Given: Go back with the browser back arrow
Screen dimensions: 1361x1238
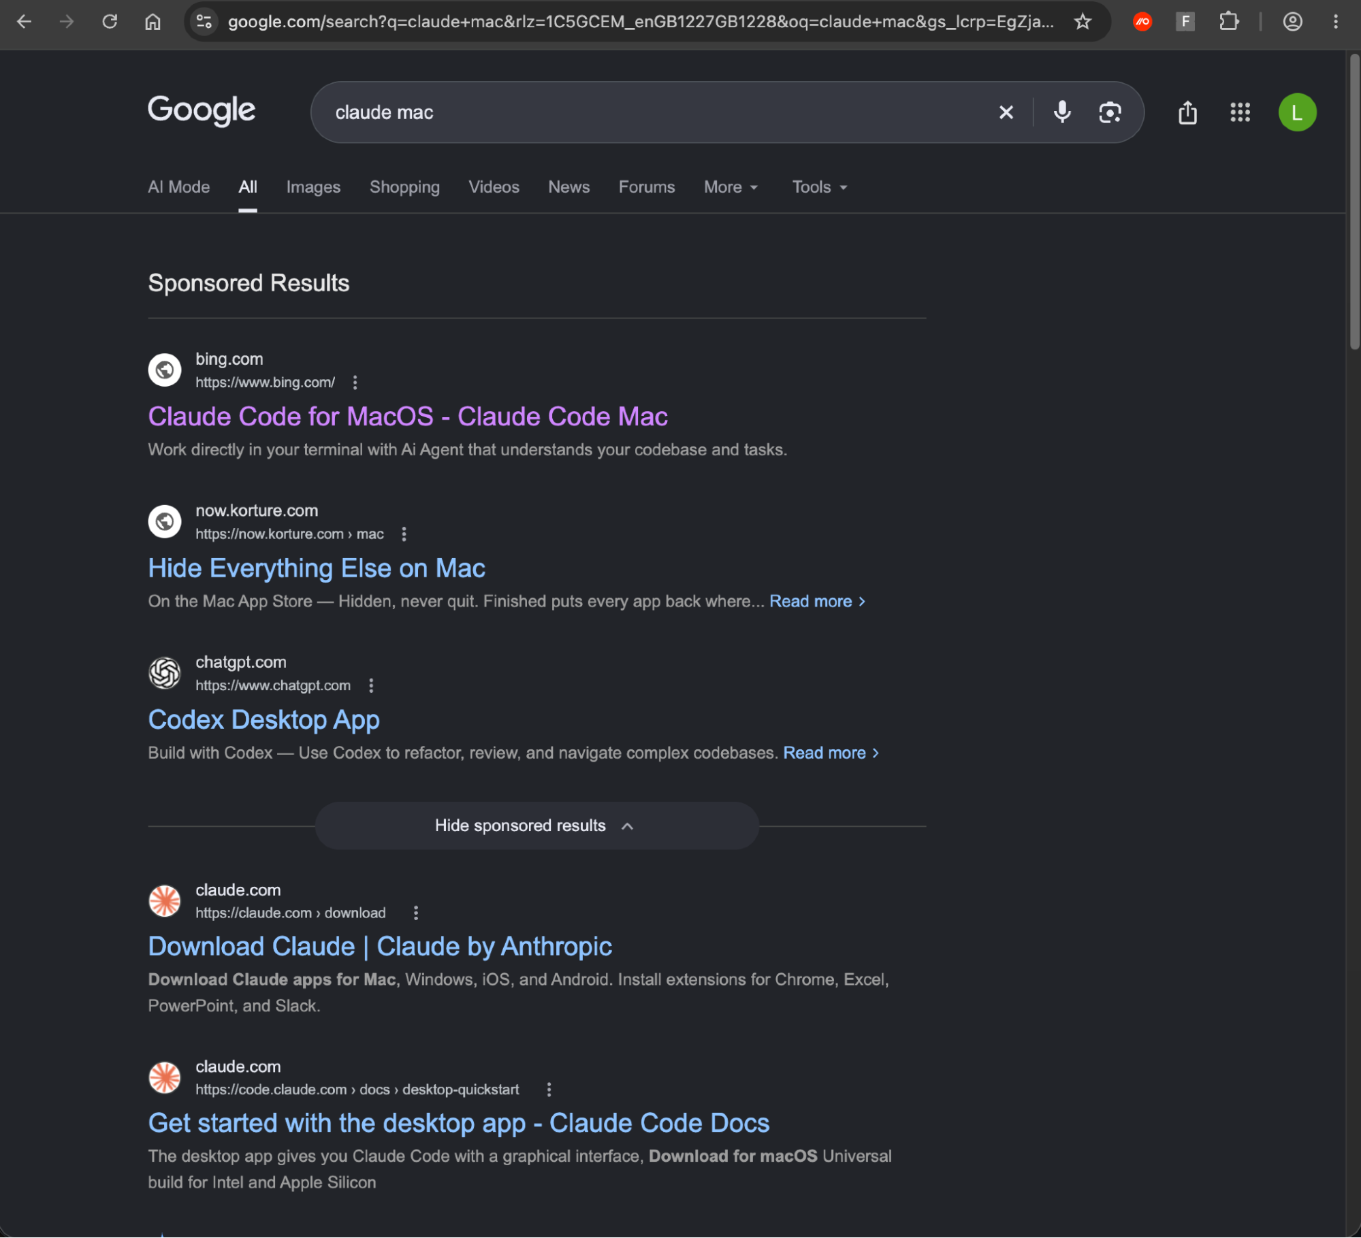Looking at the screenshot, I should coord(24,22).
